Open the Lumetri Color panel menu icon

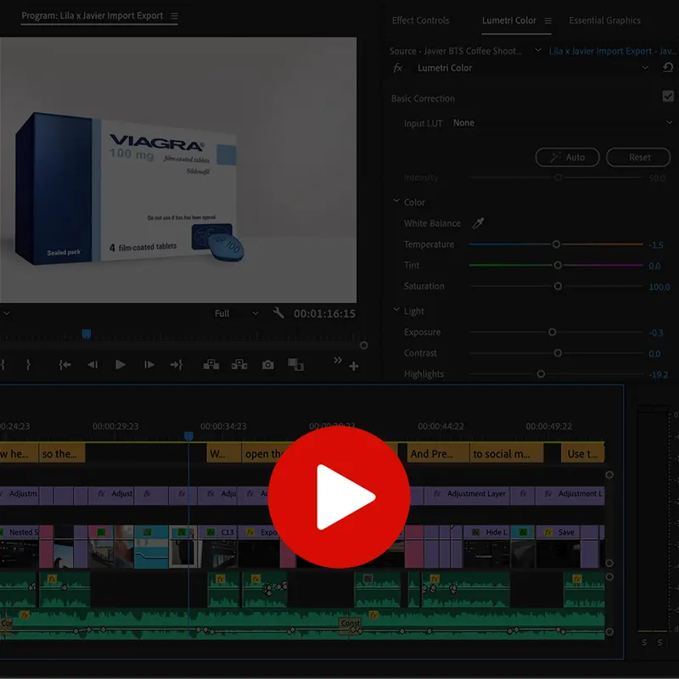(x=547, y=20)
